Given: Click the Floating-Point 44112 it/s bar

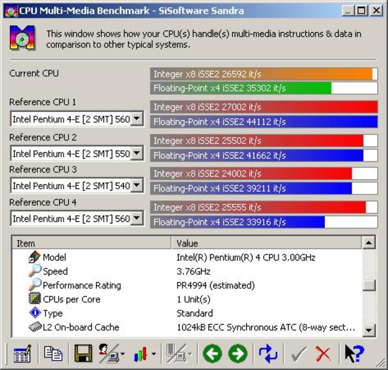Looking at the screenshot, I should [x=264, y=122].
